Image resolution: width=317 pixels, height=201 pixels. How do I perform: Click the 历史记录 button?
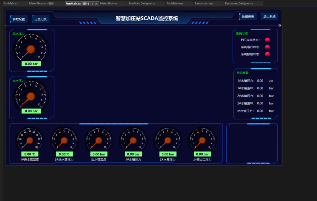tap(40, 19)
